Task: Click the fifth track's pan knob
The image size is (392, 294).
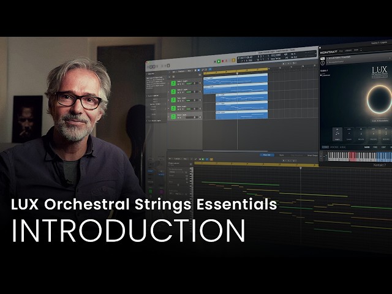Action: click(200, 117)
